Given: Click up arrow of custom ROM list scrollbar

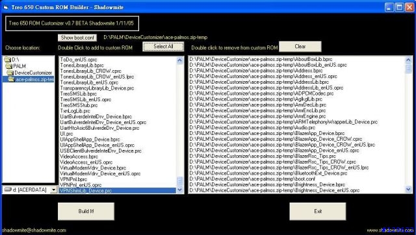Looking at the screenshot, I should pyautogui.click(x=408, y=60).
